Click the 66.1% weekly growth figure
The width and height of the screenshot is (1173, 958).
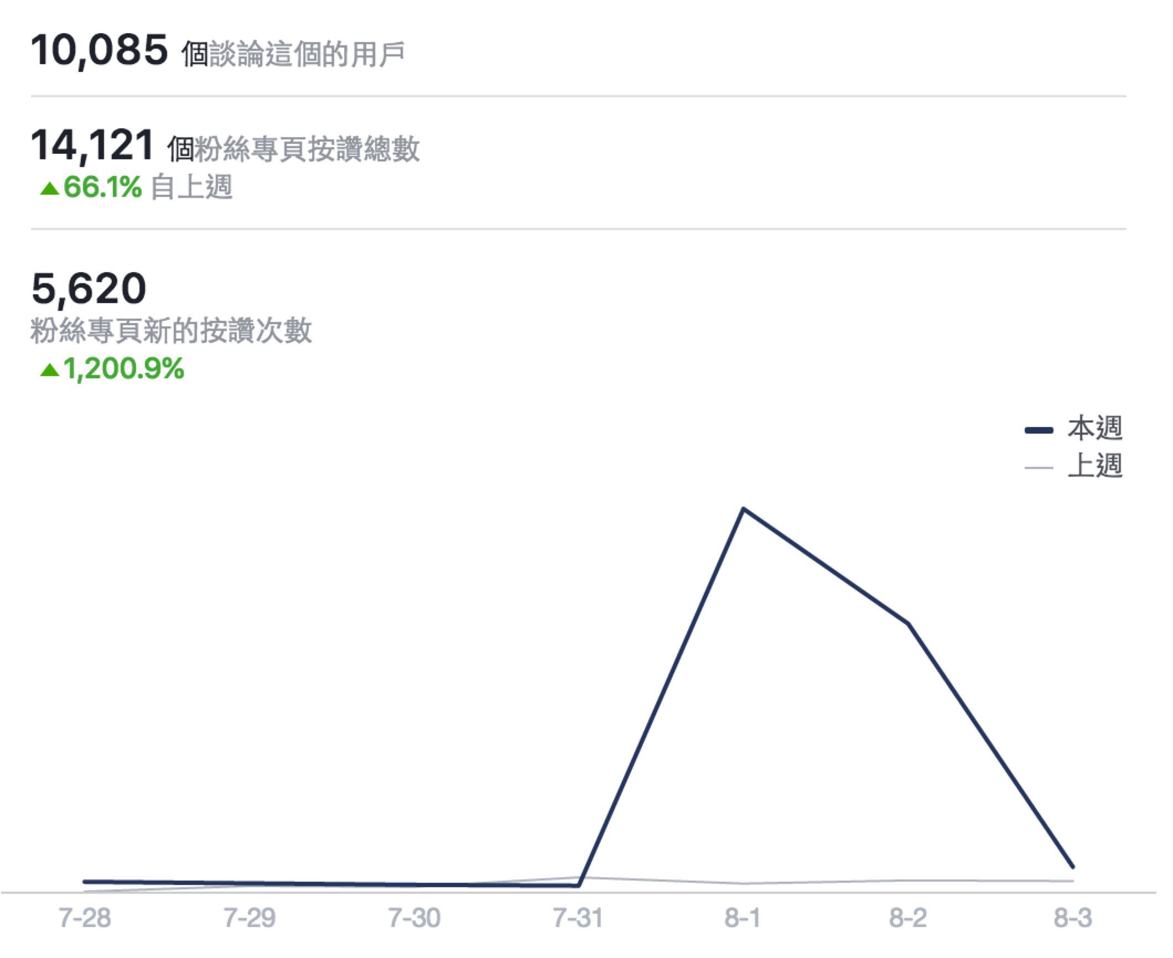coord(103,187)
